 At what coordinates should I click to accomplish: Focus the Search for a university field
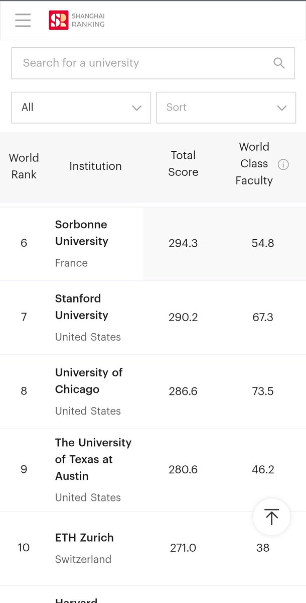tap(154, 63)
